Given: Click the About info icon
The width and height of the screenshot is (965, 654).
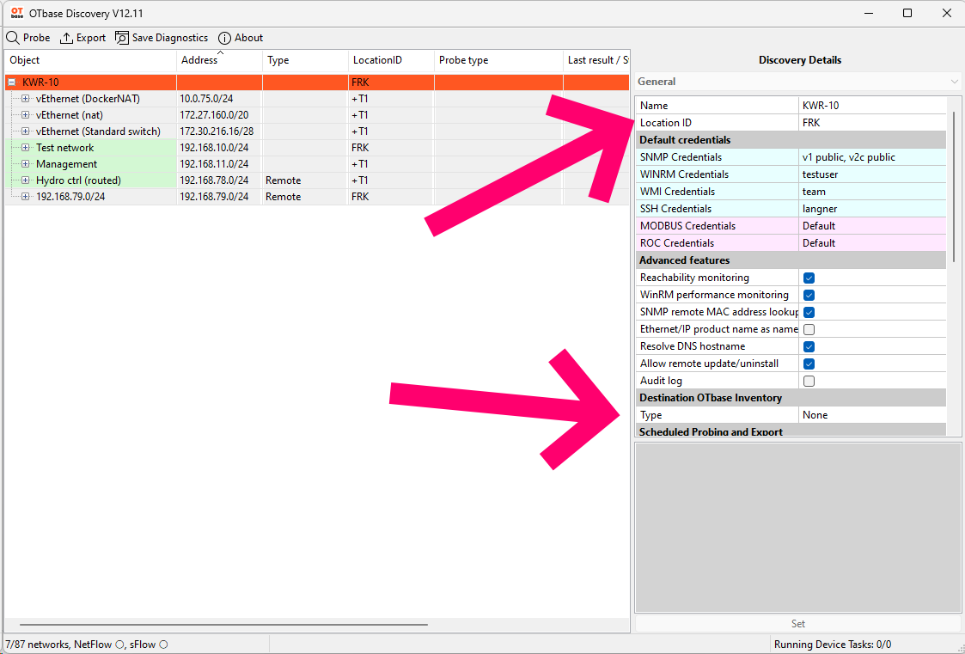Looking at the screenshot, I should [x=224, y=38].
